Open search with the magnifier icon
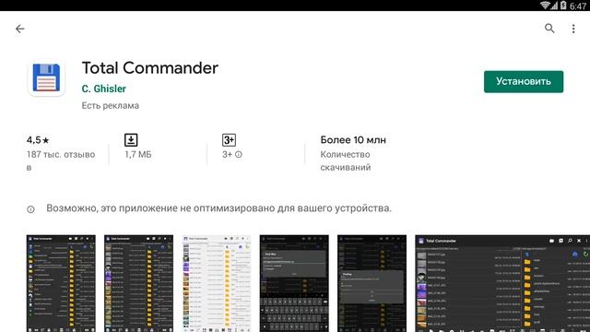Screen dimensions: 590x332 (x=549, y=29)
